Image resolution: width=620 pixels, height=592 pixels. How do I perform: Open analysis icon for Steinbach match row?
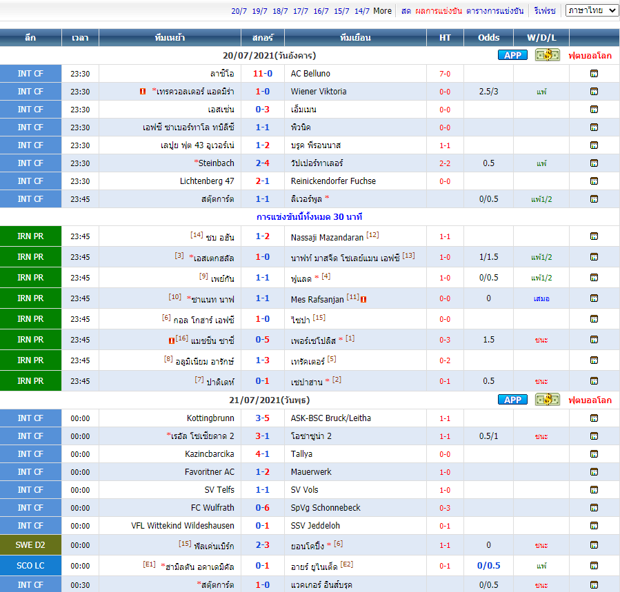594,163
